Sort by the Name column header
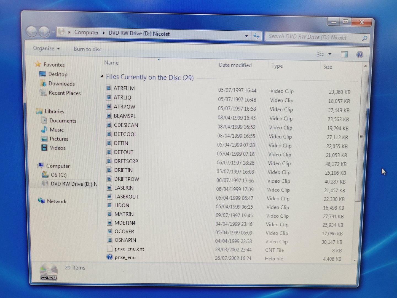This screenshot has height=298, width=397. click(111, 63)
